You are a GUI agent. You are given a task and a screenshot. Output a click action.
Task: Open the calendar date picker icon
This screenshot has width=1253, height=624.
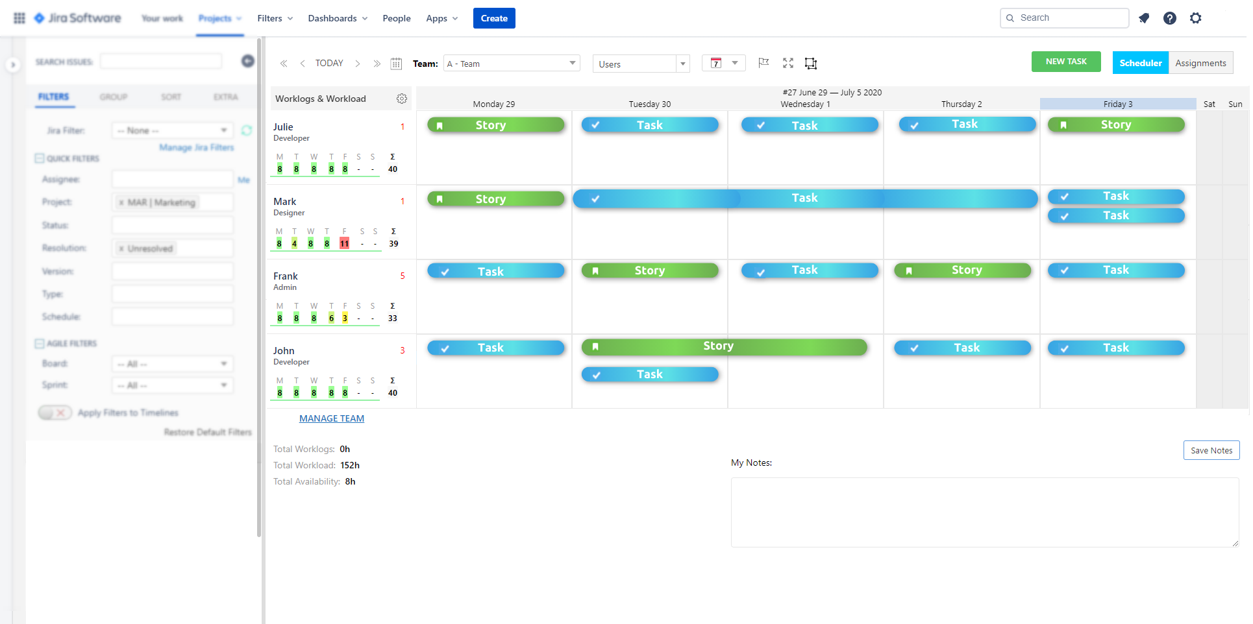[x=396, y=64]
